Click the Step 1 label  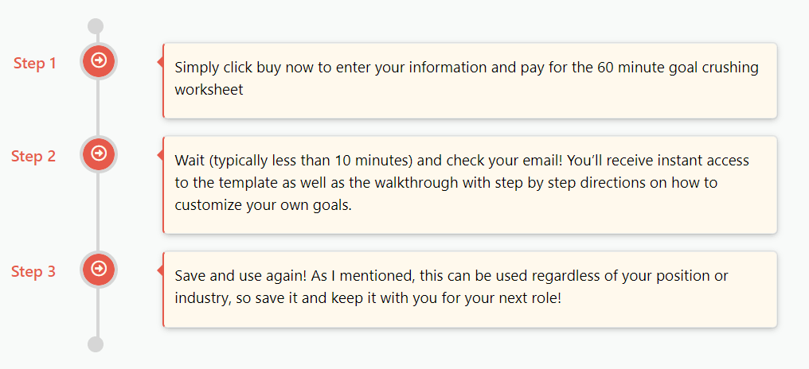click(x=34, y=64)
